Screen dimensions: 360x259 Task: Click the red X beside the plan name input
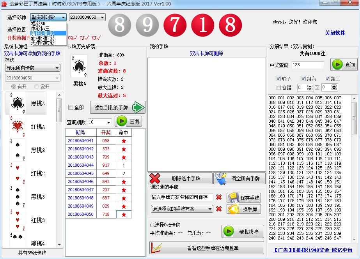pyautogui.click(x=219, y=197)
